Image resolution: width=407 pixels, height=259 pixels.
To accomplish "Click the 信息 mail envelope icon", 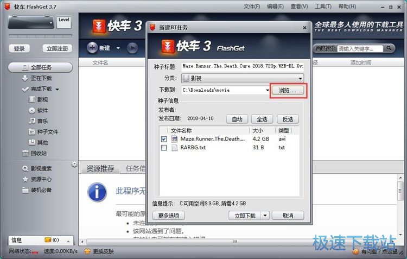I will 48,240.
